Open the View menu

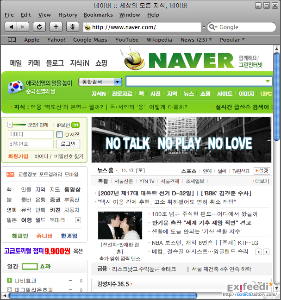[44, 15]
